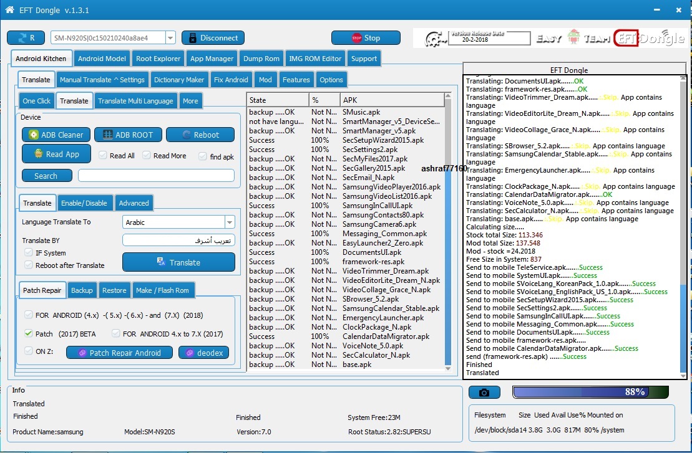Click the Search button
This screenshot has height=453, width=692.
pos(47,175)
